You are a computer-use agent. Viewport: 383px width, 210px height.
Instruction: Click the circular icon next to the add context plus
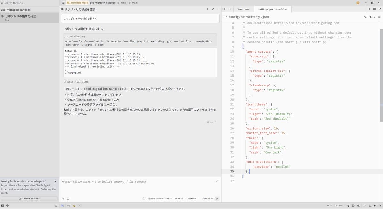click(x=68, y=199)
